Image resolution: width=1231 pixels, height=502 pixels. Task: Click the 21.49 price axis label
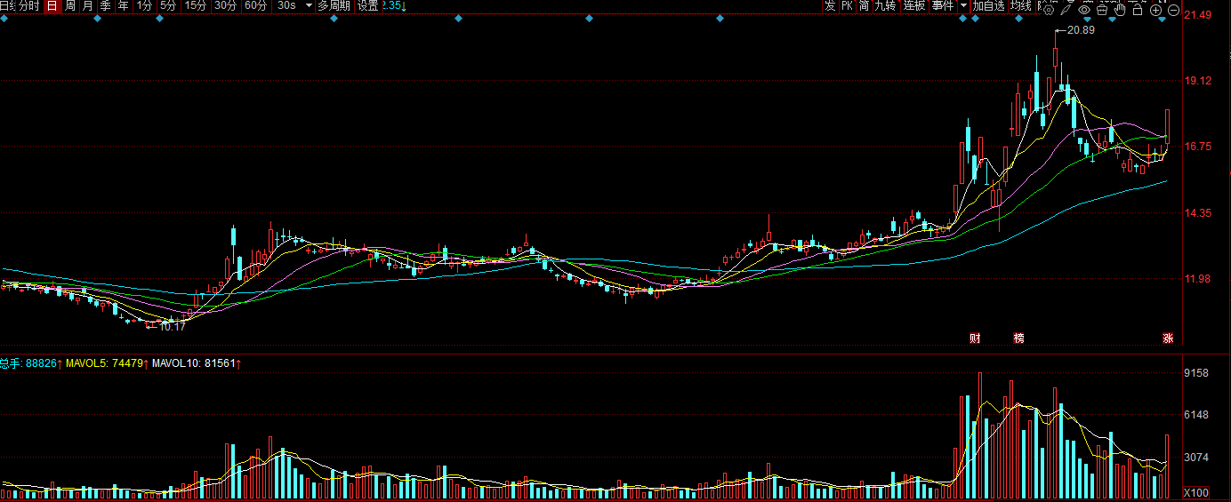click(1199, 15)
